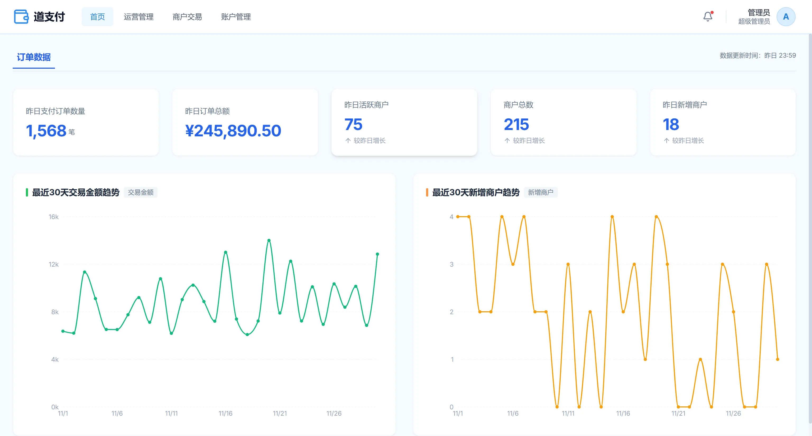Click the 昨日支付订单数量 card

click(x=86, y=122)
